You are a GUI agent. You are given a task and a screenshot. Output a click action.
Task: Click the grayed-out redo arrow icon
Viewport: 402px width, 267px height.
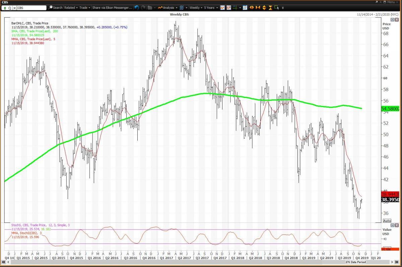143,7
